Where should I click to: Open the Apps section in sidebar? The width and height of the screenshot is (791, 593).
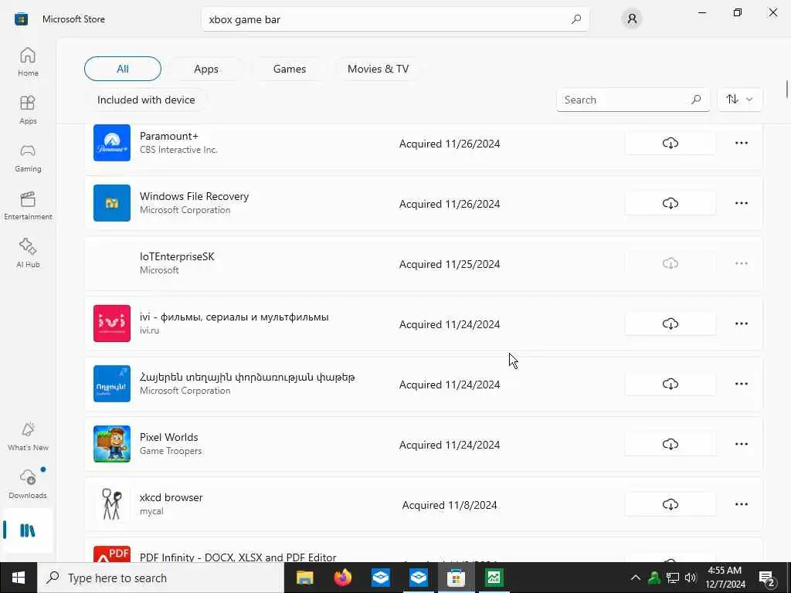(28, 110)
